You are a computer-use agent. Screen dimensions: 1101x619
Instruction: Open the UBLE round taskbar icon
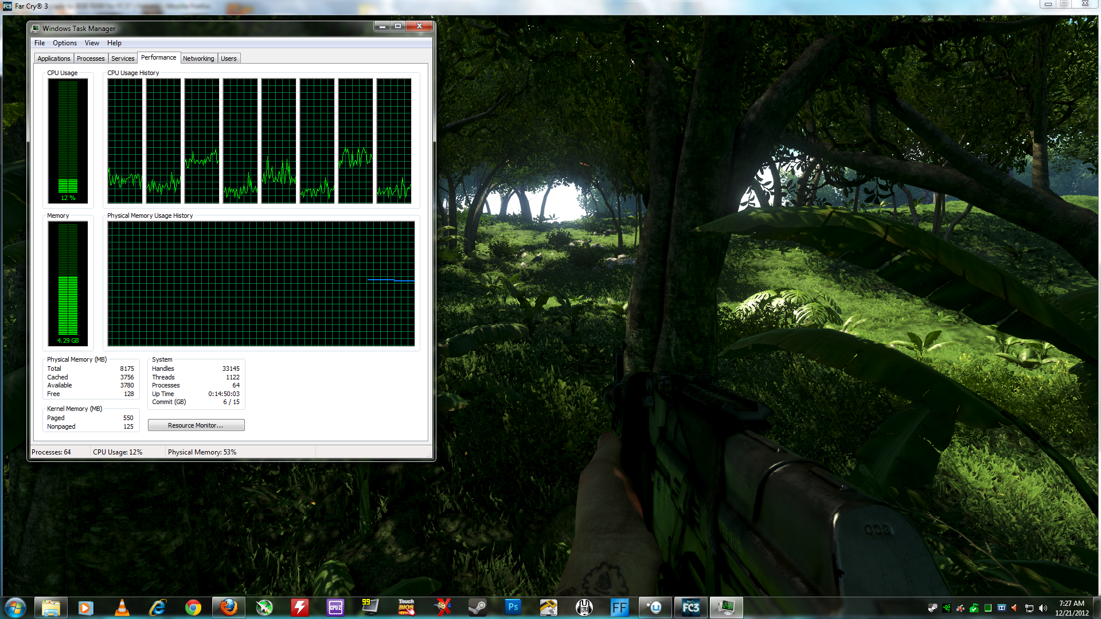click(584, 608)
